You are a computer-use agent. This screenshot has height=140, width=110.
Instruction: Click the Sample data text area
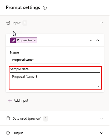(x=55, y=80)
